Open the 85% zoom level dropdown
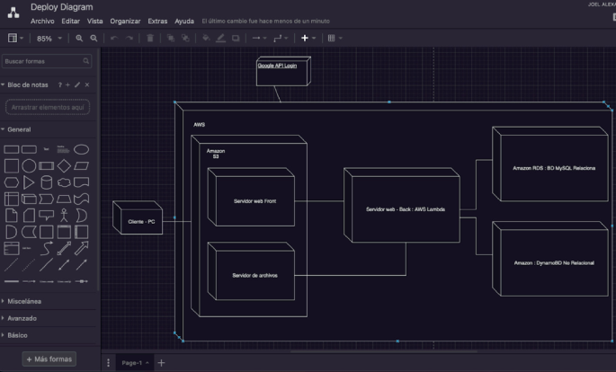This screenshot has height=372, width=616. point(49,39)
